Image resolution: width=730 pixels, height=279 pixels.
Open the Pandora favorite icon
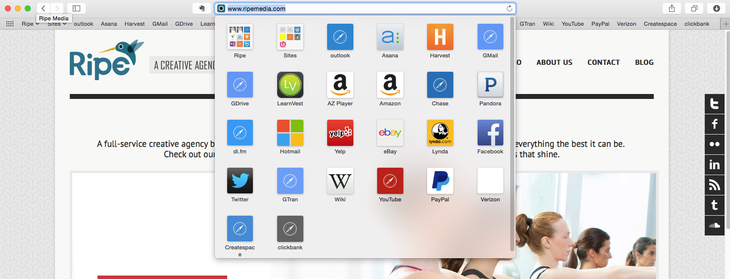[x=490, y=85]
